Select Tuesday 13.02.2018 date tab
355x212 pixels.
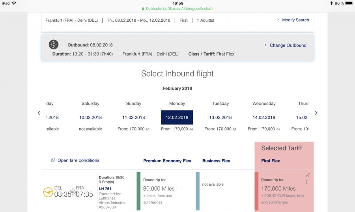[220, 117]
